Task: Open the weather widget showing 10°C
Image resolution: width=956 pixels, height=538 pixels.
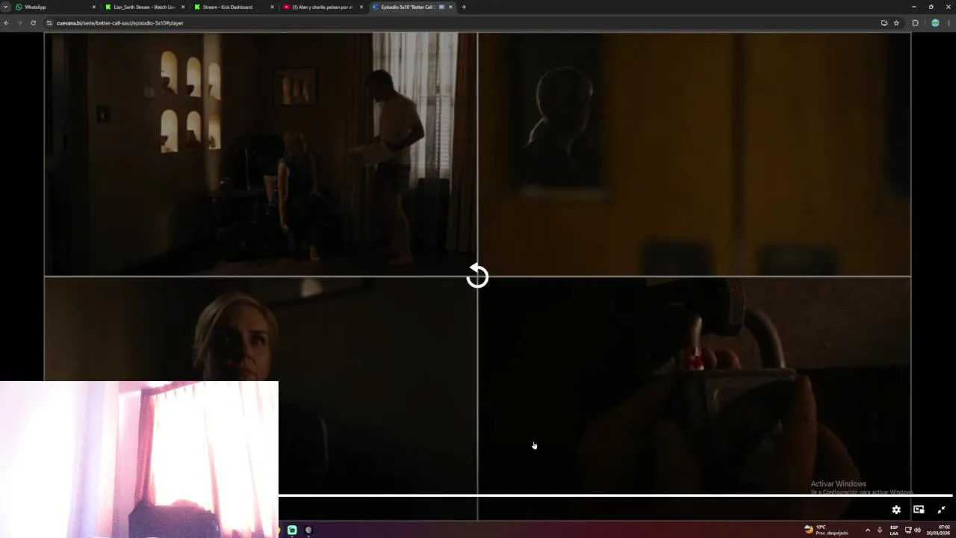Action: pyautogui.click(x=826, y=529)
